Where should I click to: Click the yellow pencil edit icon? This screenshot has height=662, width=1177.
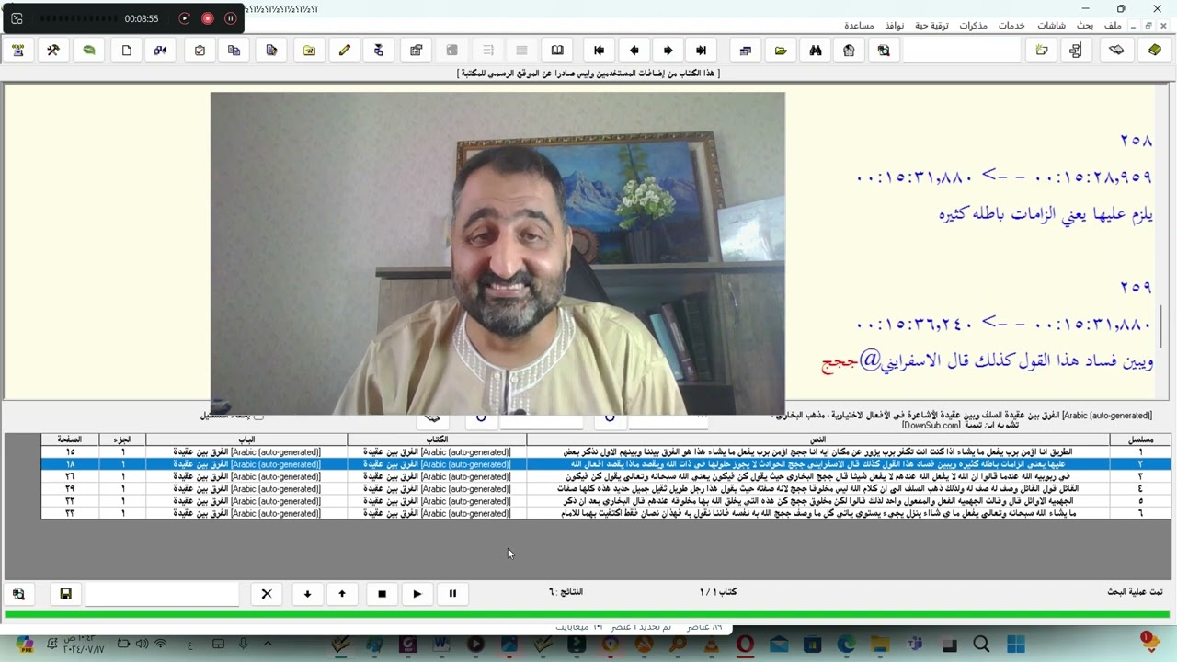tap(344, 51)
